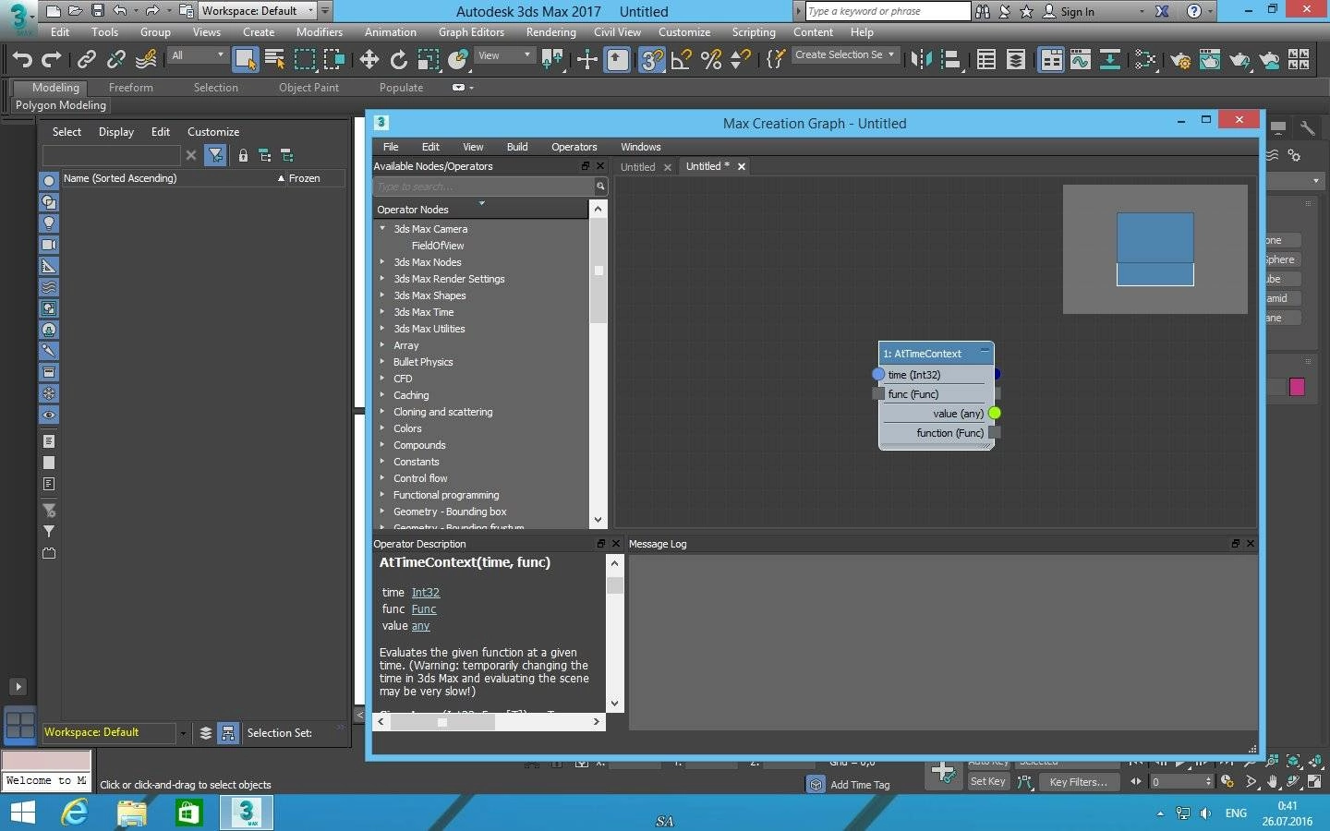1330x831 pixels.
Task: Open Create Selection Set dropdown
Action: coord(845,55)
